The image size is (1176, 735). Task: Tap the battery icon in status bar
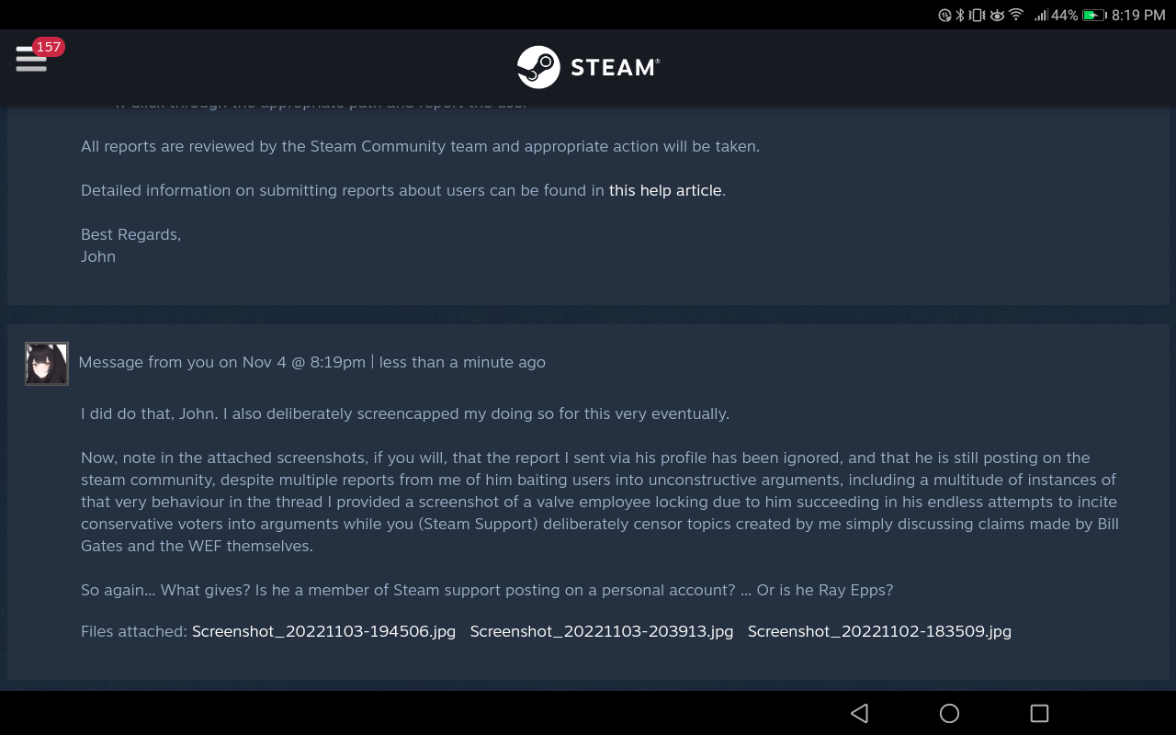click(1093, 15)
